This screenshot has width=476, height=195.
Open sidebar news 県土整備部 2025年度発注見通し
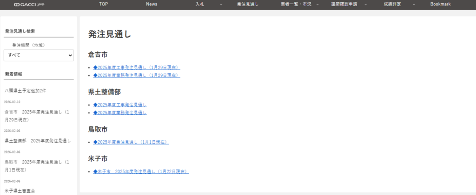pyautogui.click(x=38, y=140)
